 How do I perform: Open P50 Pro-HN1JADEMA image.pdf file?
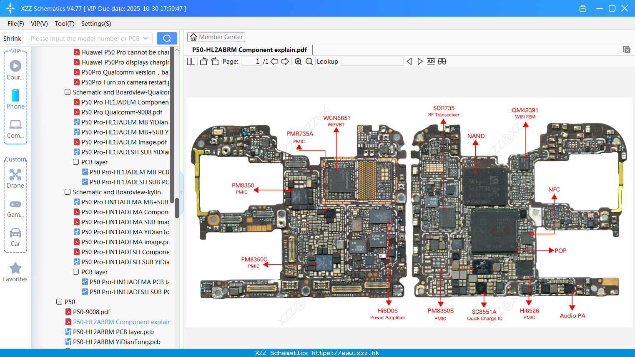[x=121, y=242]
